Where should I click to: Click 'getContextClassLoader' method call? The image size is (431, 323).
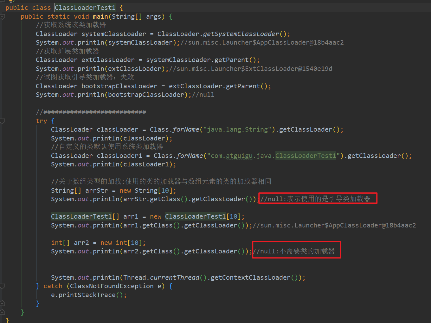(x=251, y=277)
